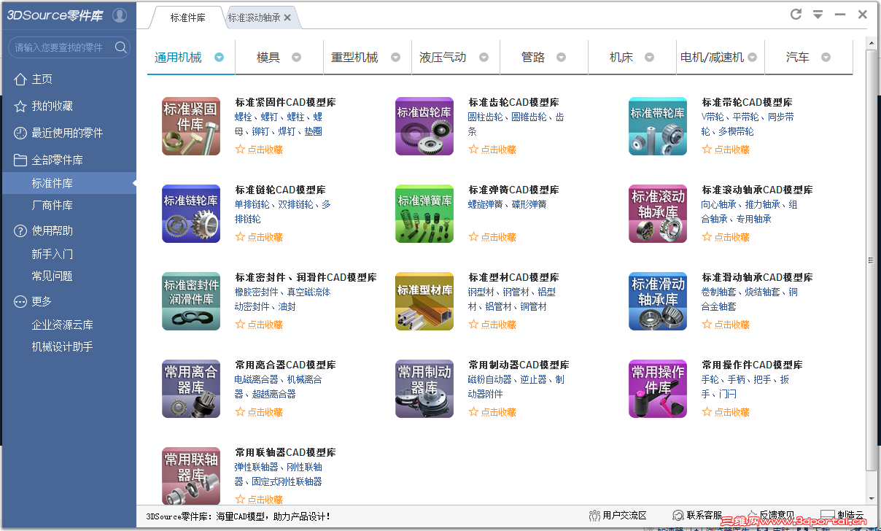This screenshot has width=881, height=531.
Task: Click the vertical scrollbar thumb
Action: coord(872,260)
